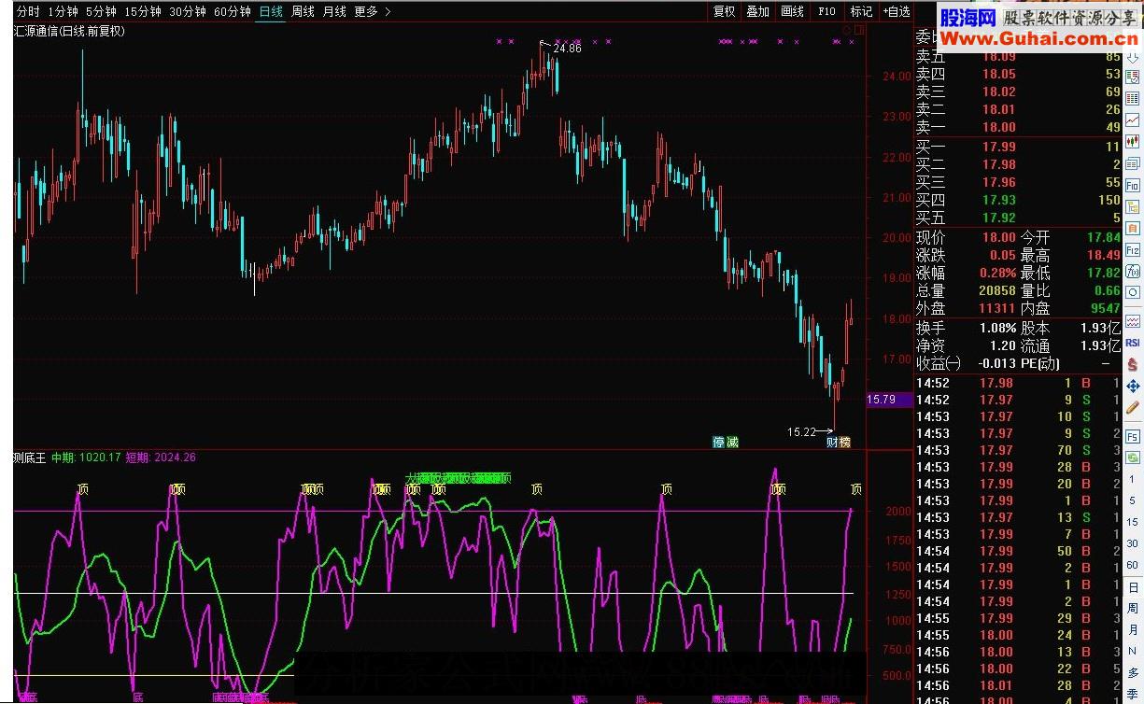
Task: Switch to 1分钟 tab
Action: (63, 11)
